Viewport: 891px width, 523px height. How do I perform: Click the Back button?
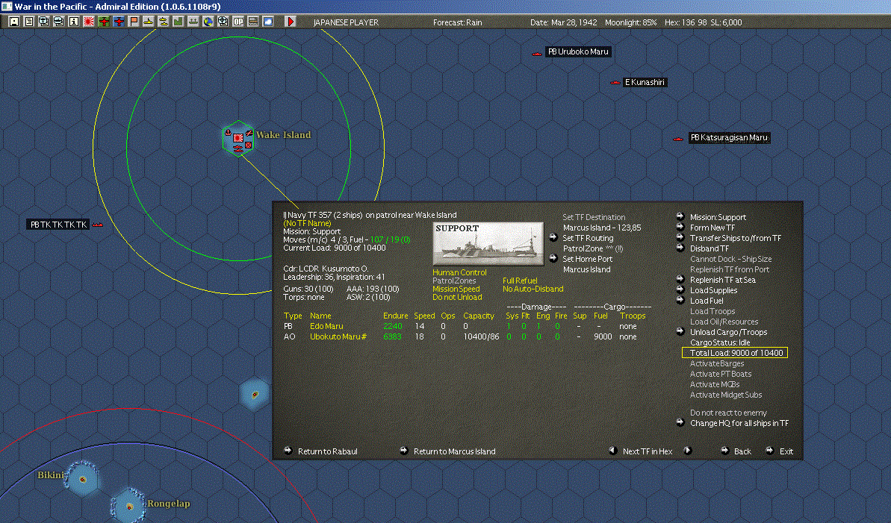click(742, 451)
